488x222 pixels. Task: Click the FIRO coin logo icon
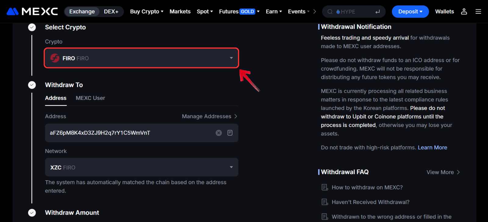(55, 58)
